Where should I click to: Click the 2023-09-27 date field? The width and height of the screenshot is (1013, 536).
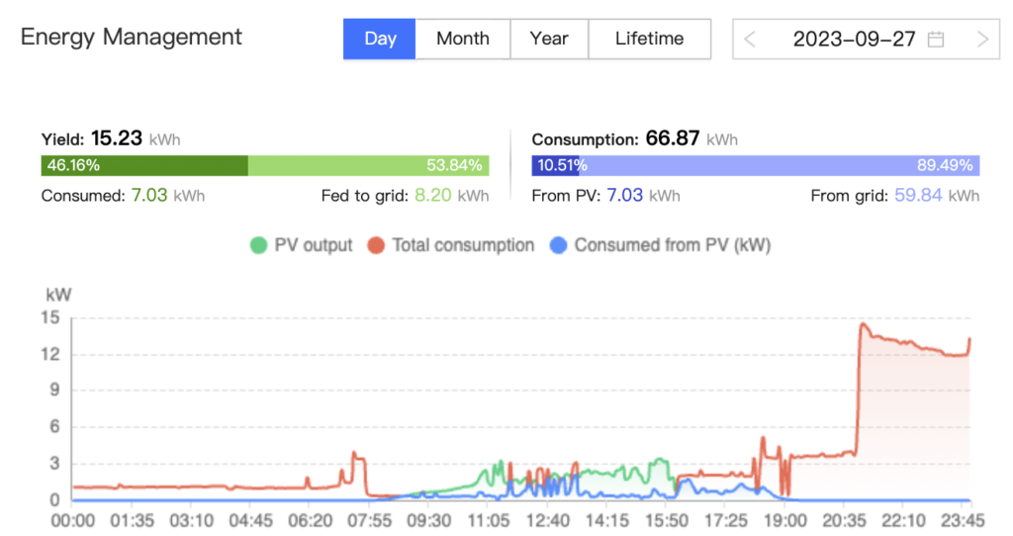(x=866, y=40)
